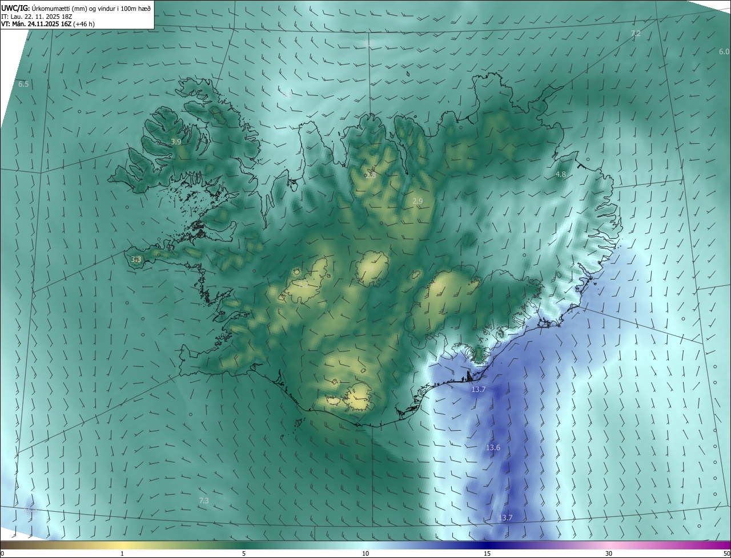Viewport: 731px width, 558px height.
Task: Click the initial time line 'IT: Lau. 22. 11. 2025 18Z'
Action: (x=37, y=17)
